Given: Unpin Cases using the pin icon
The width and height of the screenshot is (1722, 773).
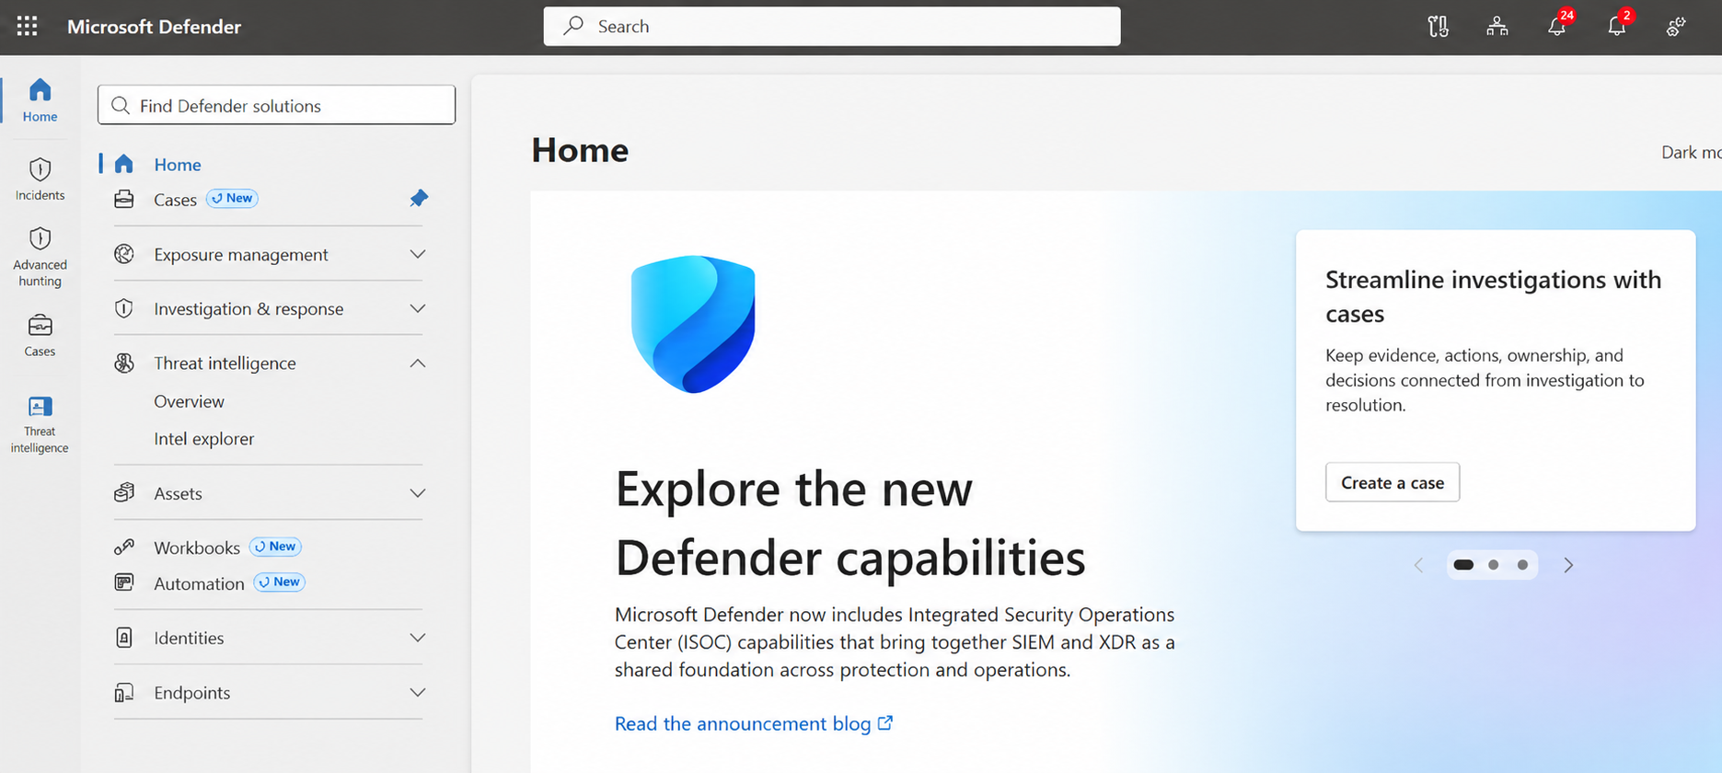Looking at the screenshot, I should (419, 198).
